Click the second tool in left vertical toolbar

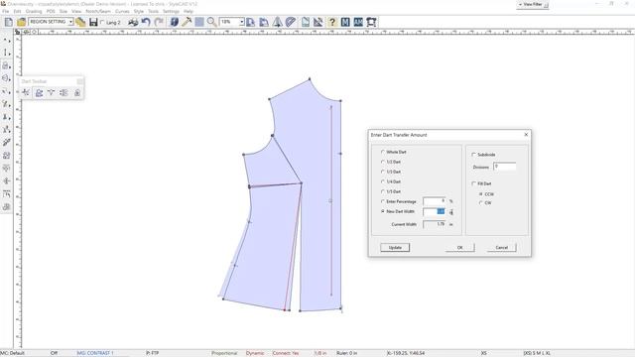6,53
